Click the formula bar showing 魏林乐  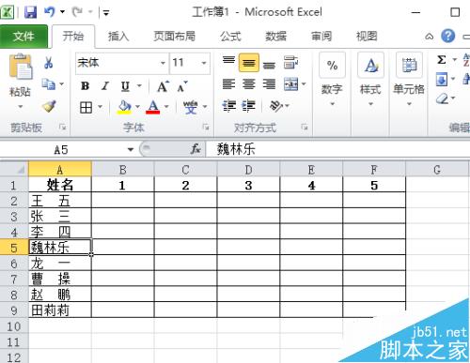[x=337, y=149]
